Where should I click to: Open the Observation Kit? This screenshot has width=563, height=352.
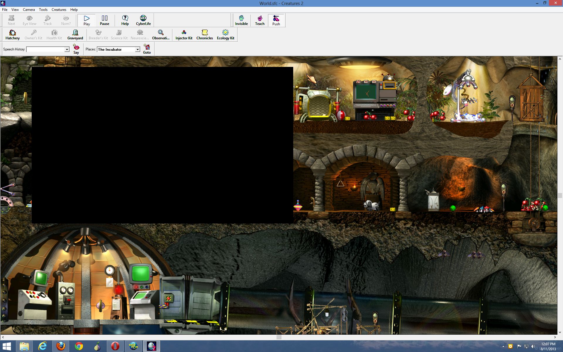click(161, 35)
